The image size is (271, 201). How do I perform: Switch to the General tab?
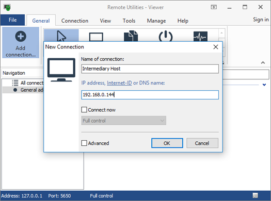pos(41,21)
